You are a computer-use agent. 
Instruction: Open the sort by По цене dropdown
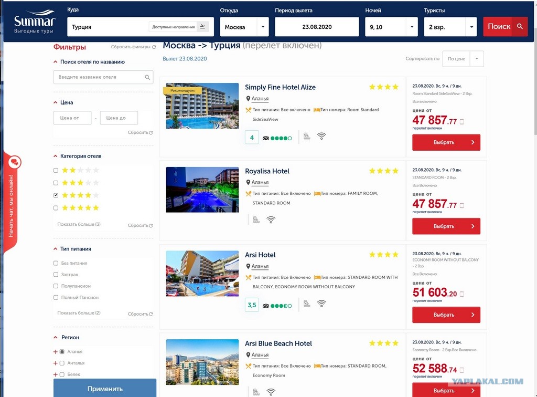click(463, 59)
